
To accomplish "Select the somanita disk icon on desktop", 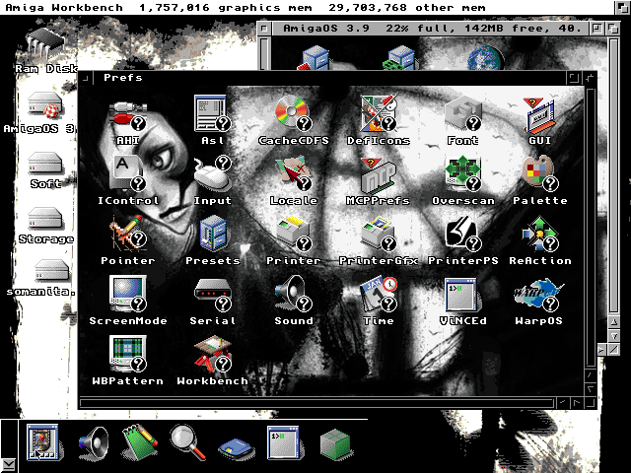I will [x=51, y=270].
